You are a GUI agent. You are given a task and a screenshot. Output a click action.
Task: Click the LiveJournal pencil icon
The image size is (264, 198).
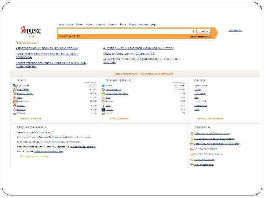(x=15, y=85)
